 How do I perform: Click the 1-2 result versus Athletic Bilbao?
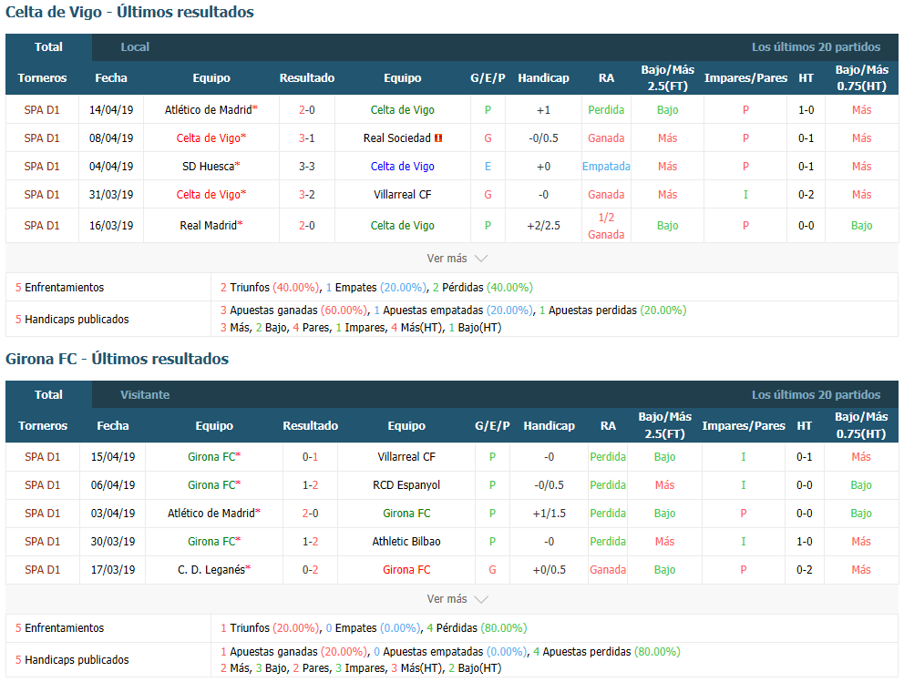coord(310,542)
